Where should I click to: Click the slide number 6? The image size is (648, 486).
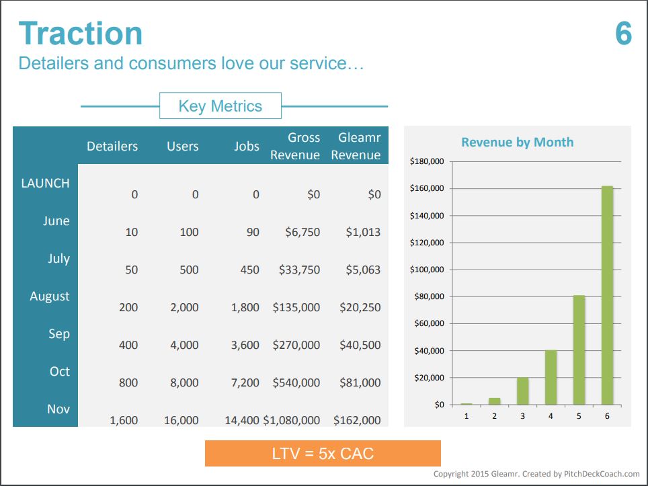tap(623, 34)
